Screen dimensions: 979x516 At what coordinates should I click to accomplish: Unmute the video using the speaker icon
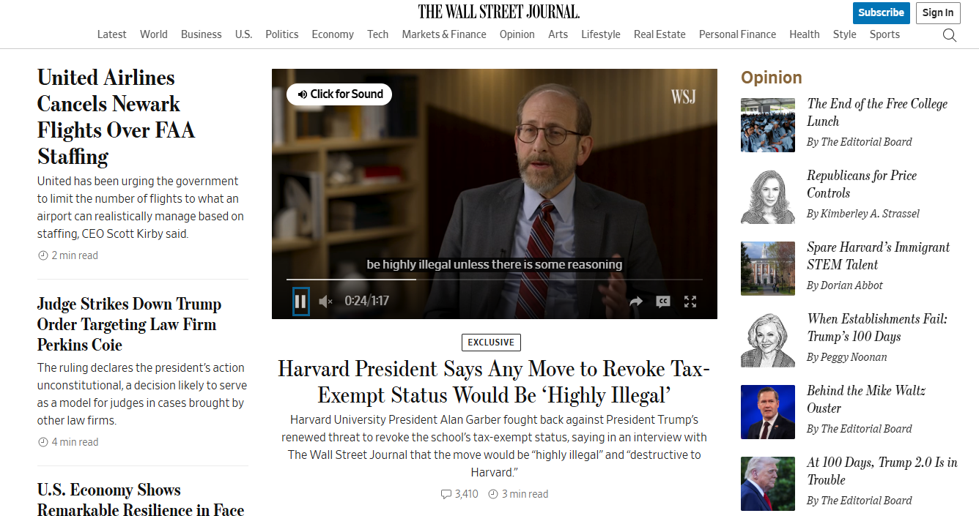coord(325,301)
